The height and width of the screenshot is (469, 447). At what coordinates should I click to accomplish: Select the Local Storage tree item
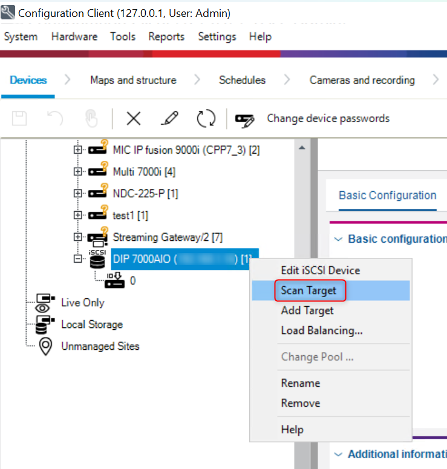(92, 324)
